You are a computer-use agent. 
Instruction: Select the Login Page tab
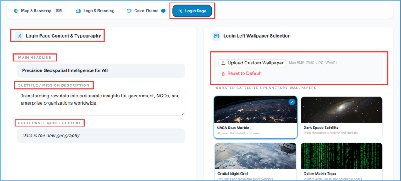(x=192, y=11)
